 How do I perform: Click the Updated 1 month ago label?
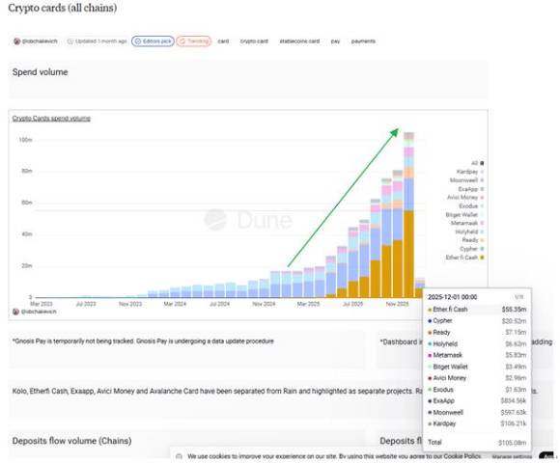[98, 41]
